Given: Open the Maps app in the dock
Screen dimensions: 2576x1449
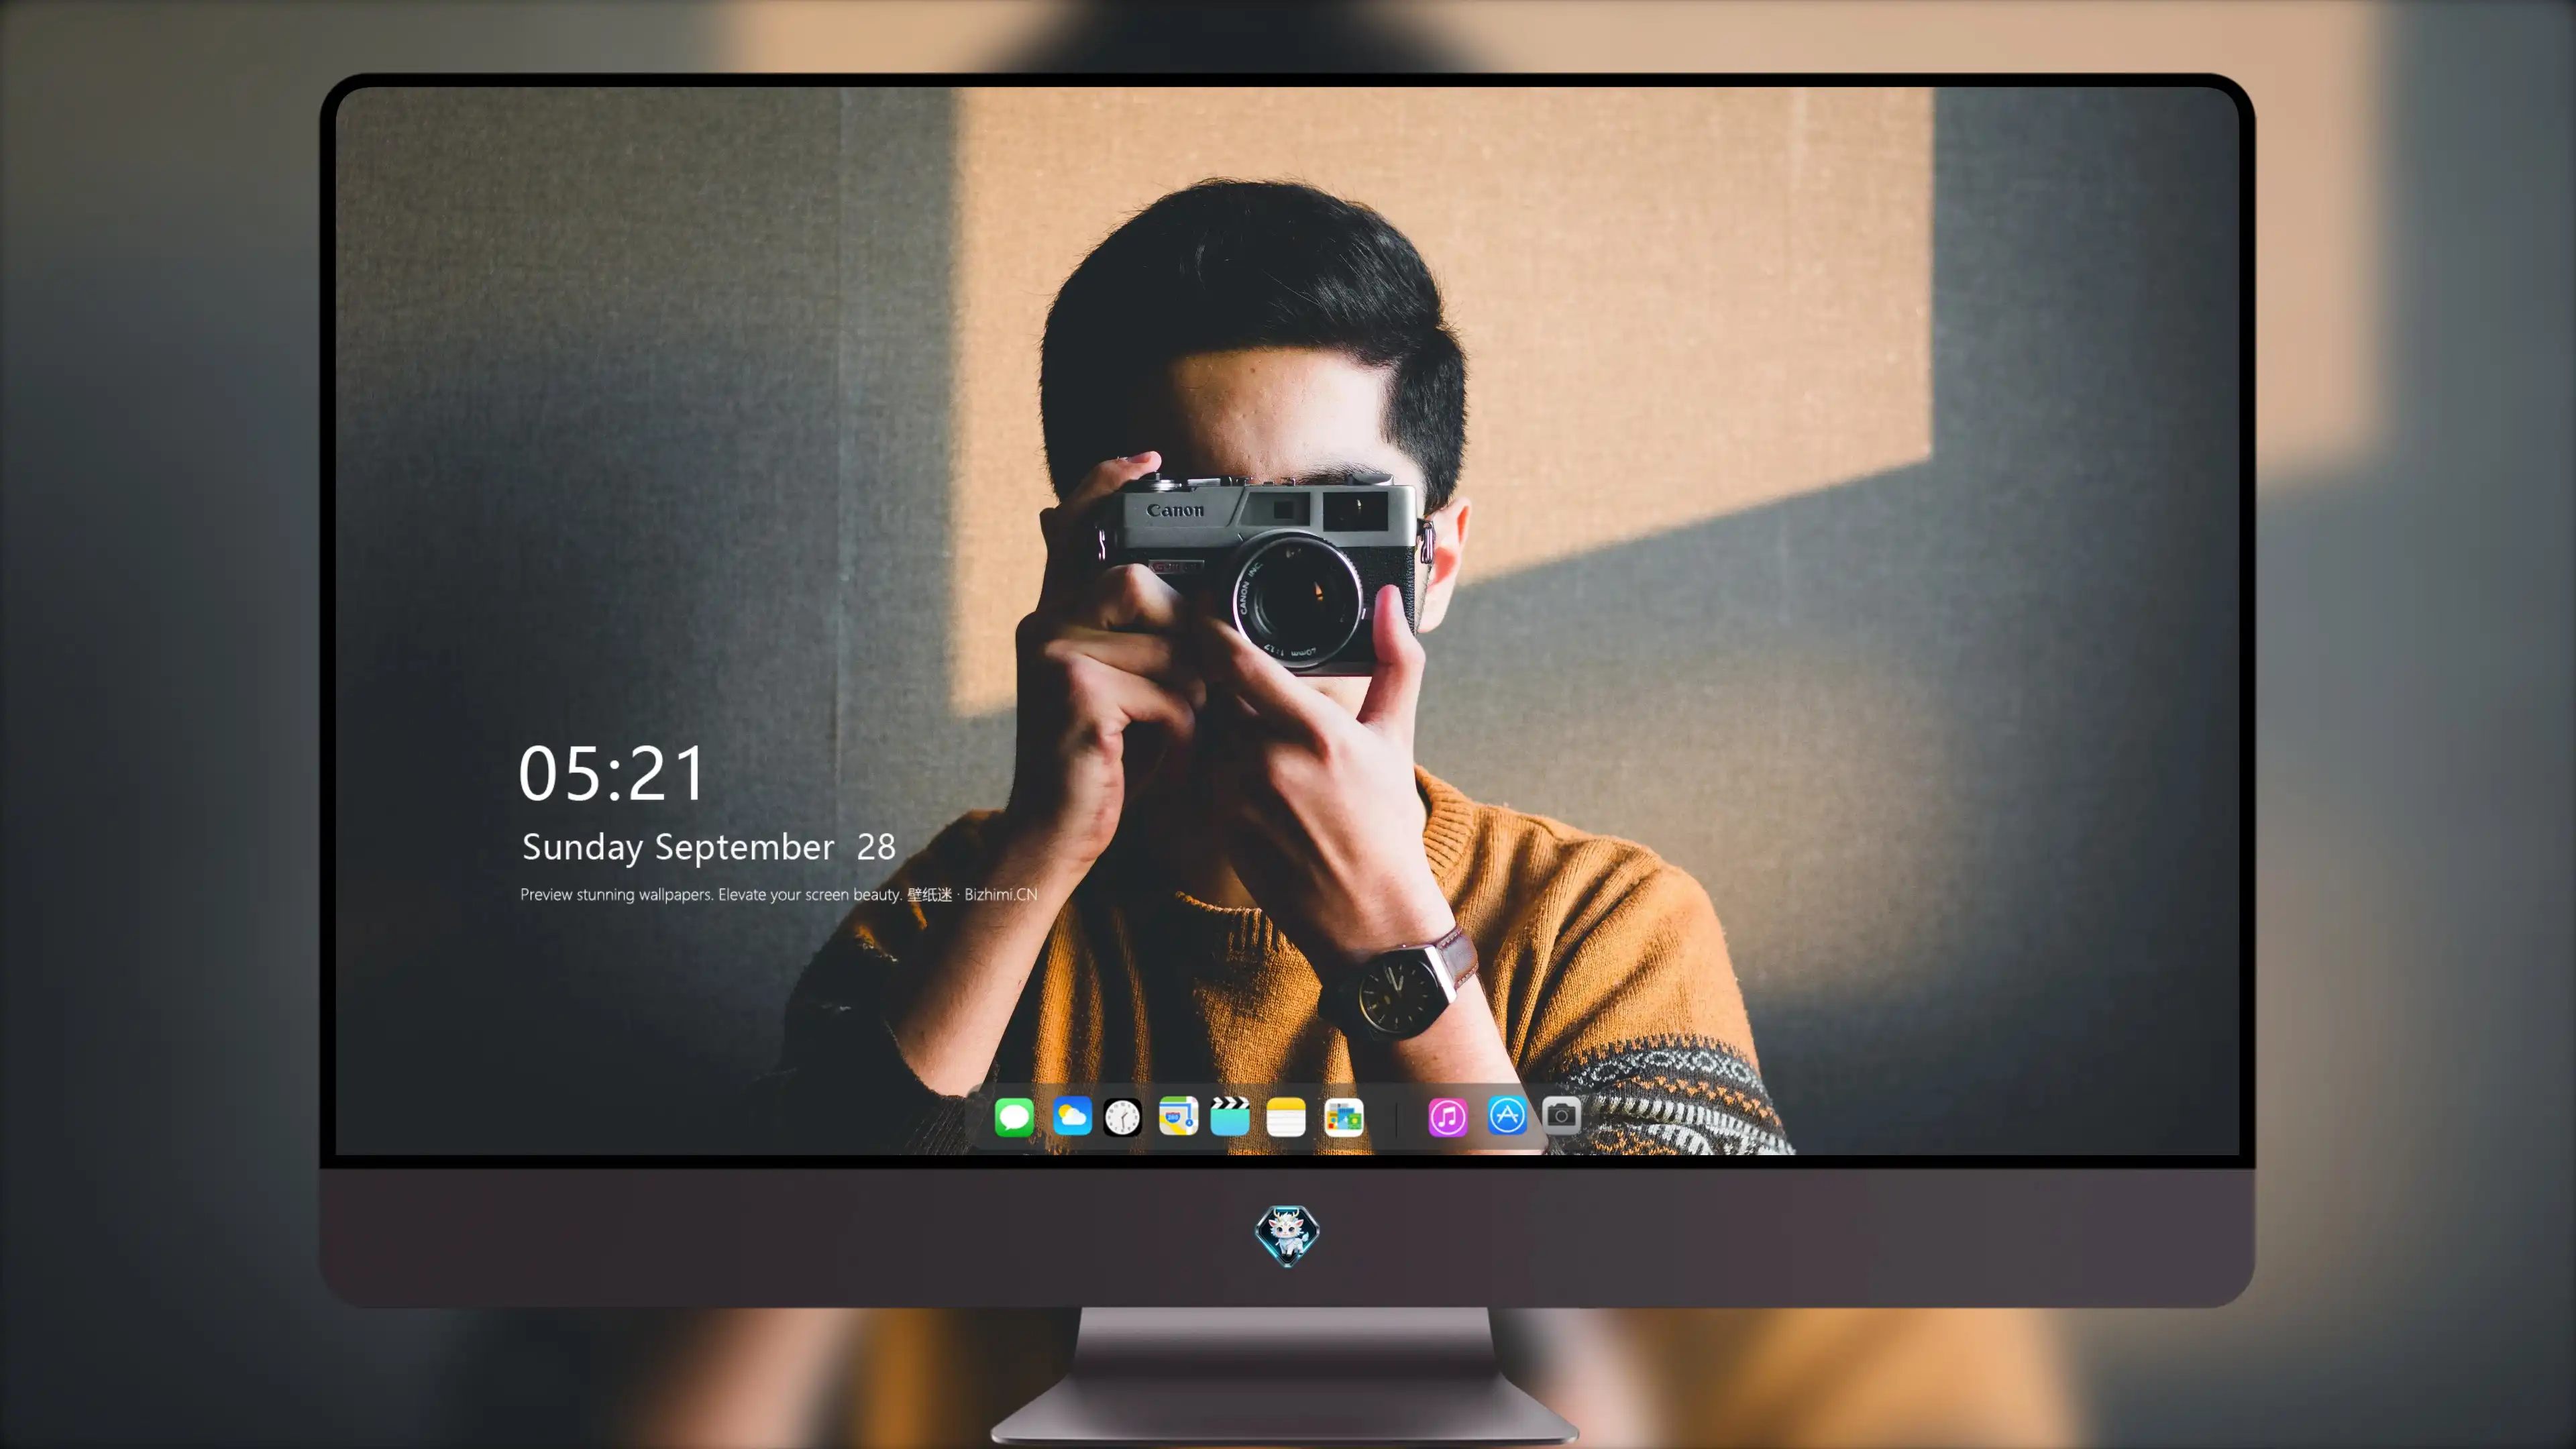Looking at the screenshot, I should pos(1178,1116).
